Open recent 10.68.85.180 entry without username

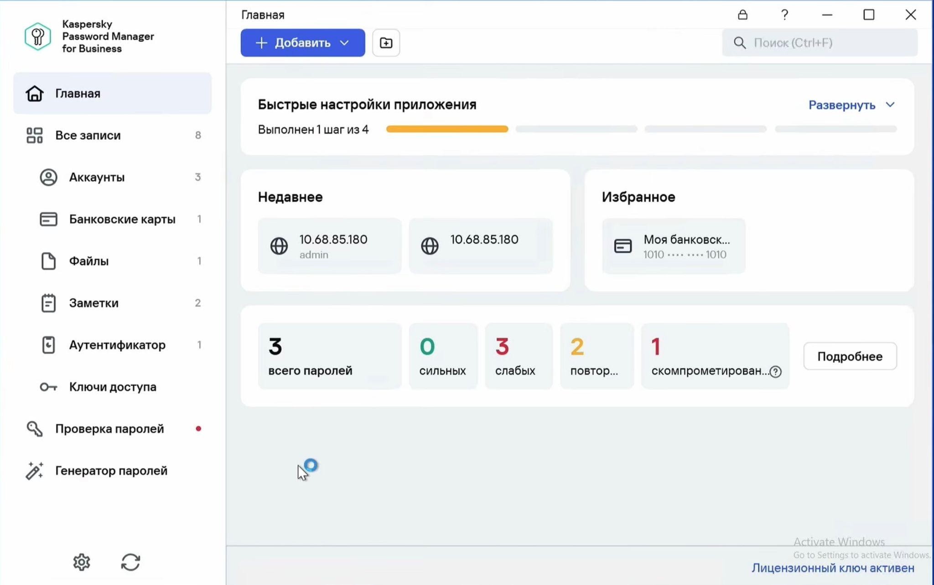click(481, 246)
